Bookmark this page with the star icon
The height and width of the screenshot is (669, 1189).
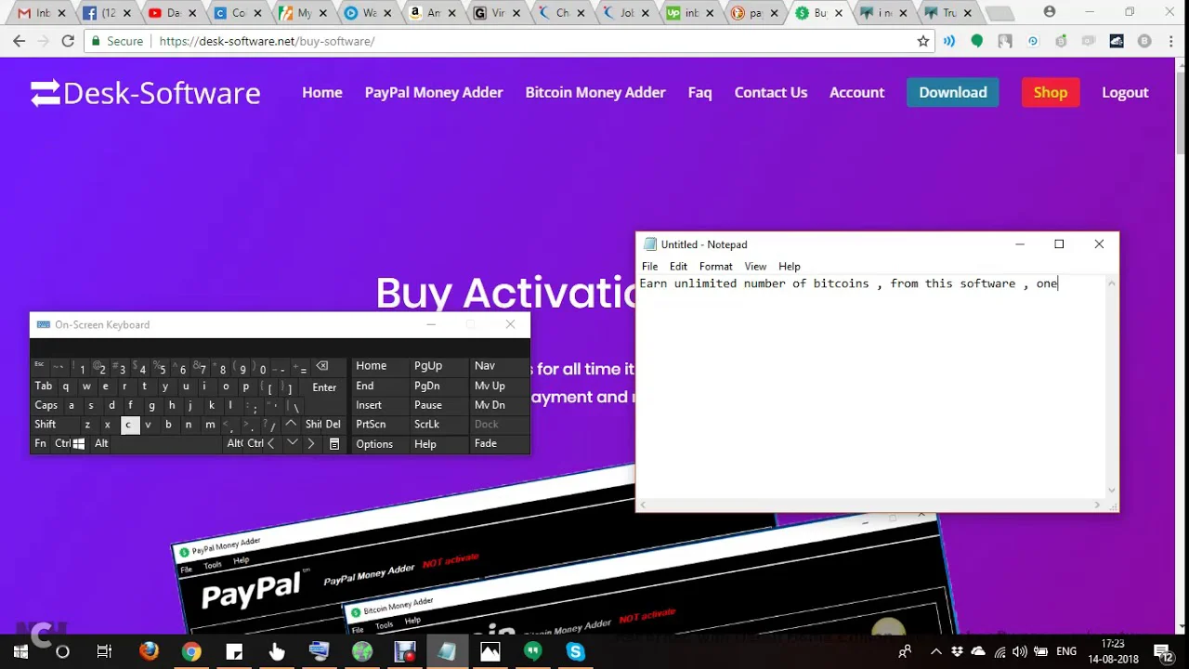922,41
